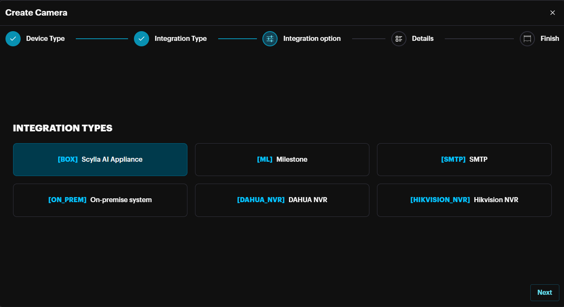Click the Integration Type checkmark step icon
The height and width of the screenshot is (307, 564).
coord(142,39)
